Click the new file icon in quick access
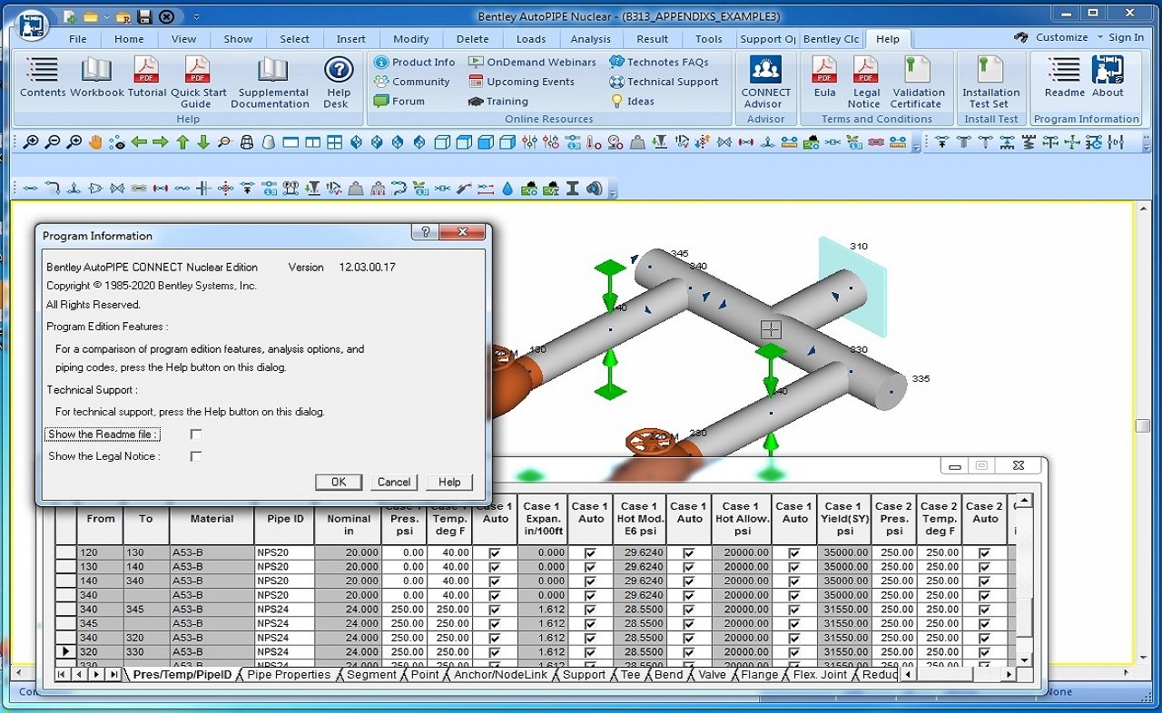 point(69,16)
